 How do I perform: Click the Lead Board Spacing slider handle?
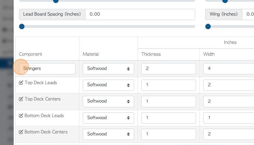point(22,26)
